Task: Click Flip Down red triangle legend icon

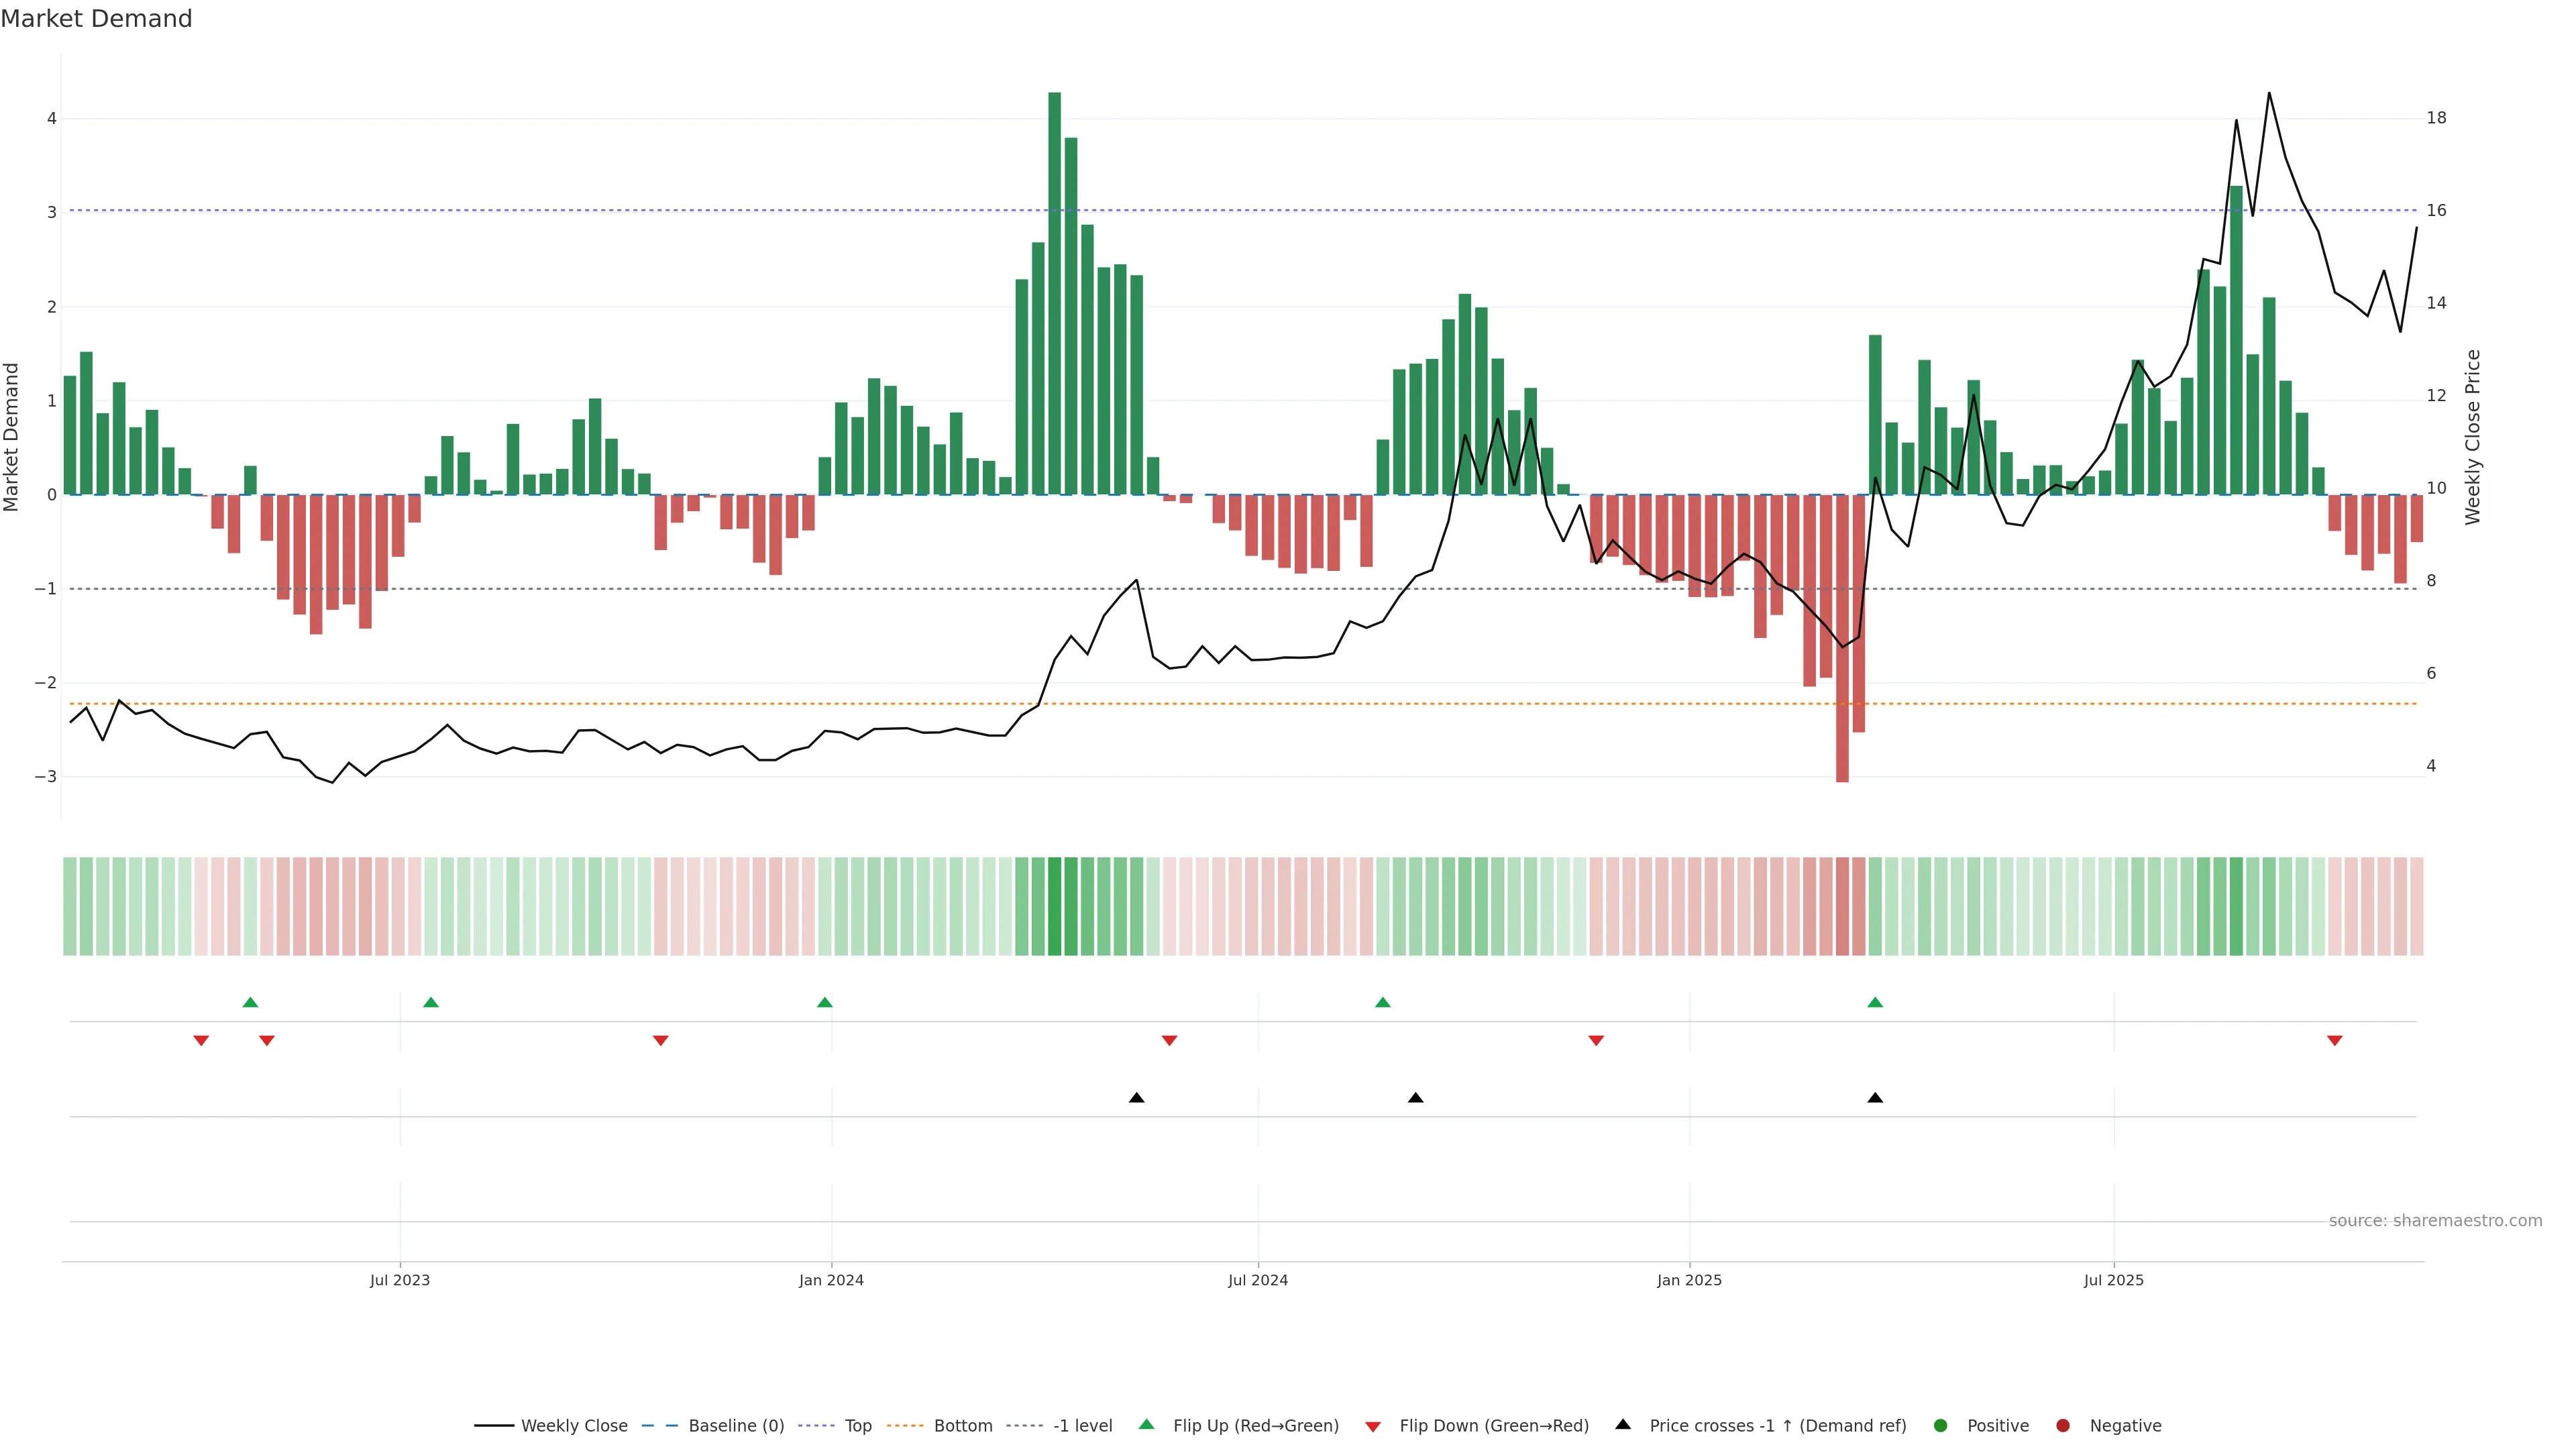Action: pyautogui.click(x=1373, y=1426)
